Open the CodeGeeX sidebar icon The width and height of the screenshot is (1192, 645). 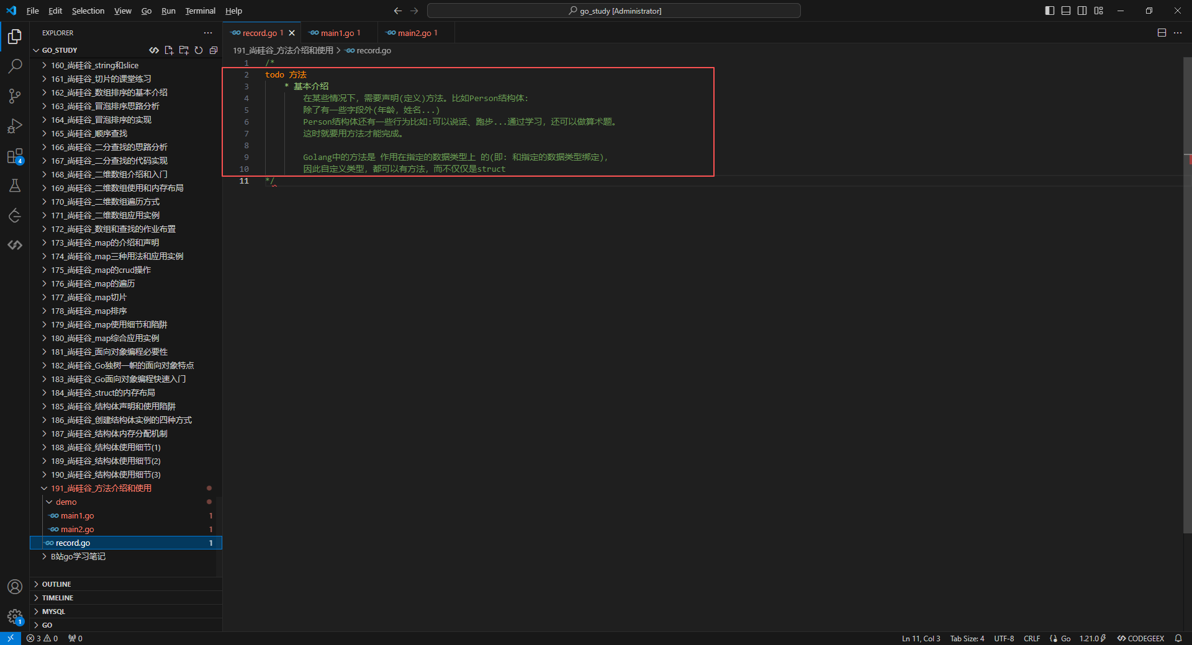[x=15, y=245]
